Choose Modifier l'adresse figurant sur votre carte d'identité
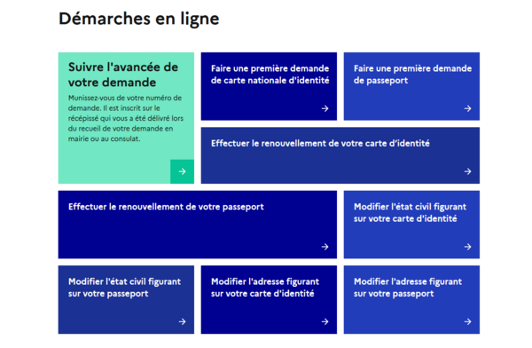532x348 pixels. coord(265,288)
